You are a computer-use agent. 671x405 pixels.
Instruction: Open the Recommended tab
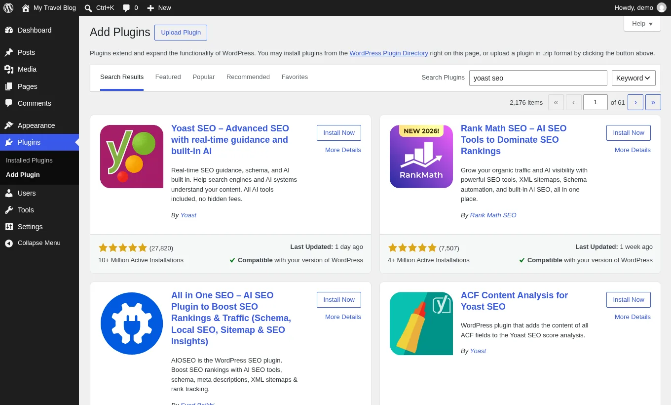(x=248, y=77)
